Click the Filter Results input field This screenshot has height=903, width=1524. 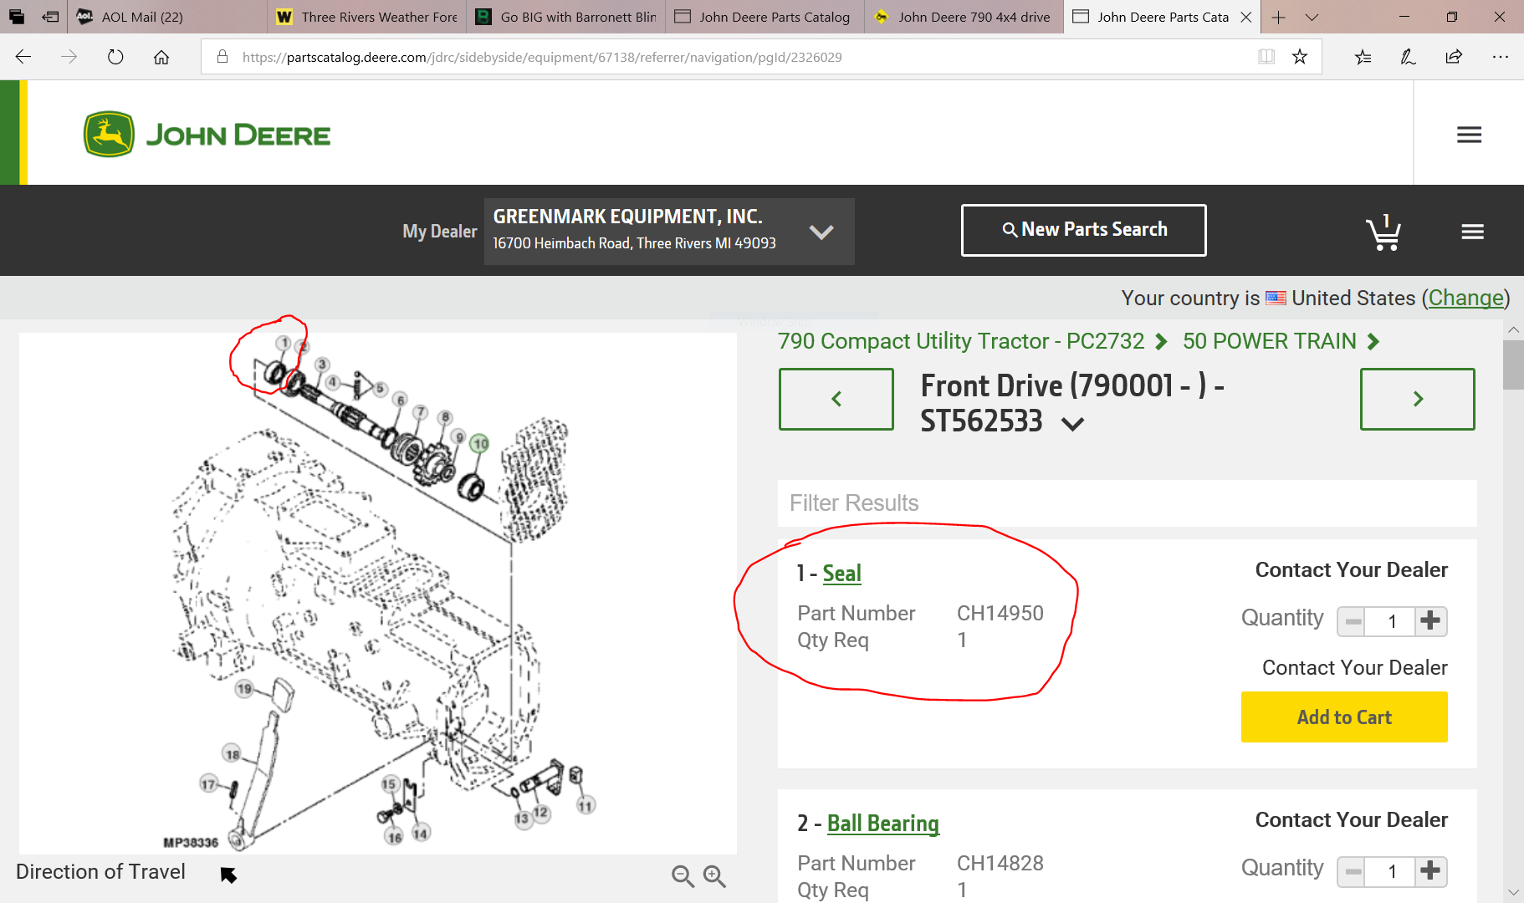[1127, 503]
